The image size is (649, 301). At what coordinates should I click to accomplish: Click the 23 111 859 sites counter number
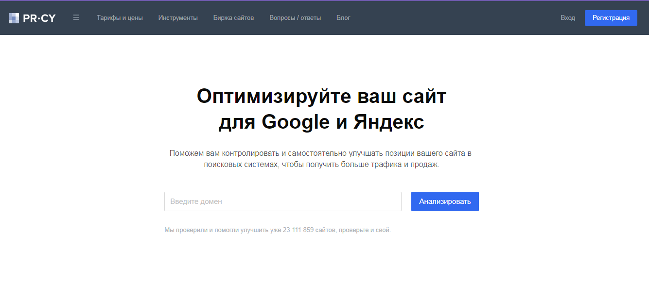[x=298, y=230]
